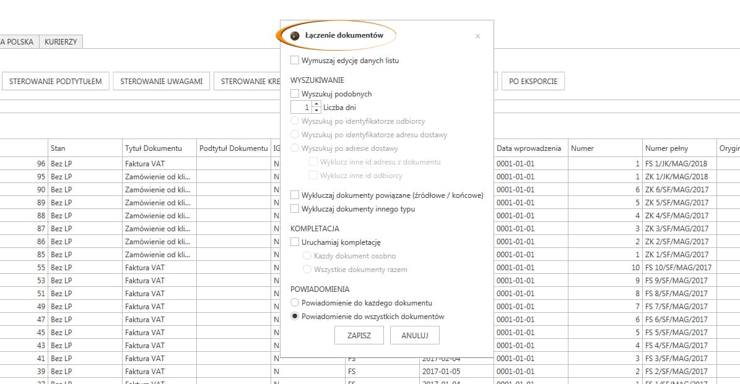The height and width of the screenshot is (384, 740).
Task: Enable Wymuszaj edycję danych listu checkbox
Action: click(x=295, y=61)
